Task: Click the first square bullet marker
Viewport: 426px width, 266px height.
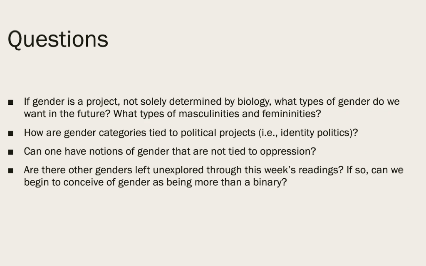Action: coord(11,102)
